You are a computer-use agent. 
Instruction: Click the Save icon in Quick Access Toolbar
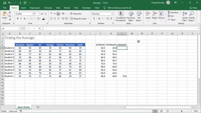pyautogui.click(x=5, y=3)
